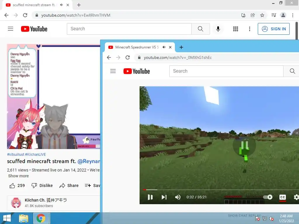This screenshot has height=224, width=299.
Task: Mute the player volume speaker
Action: (178, 197)
